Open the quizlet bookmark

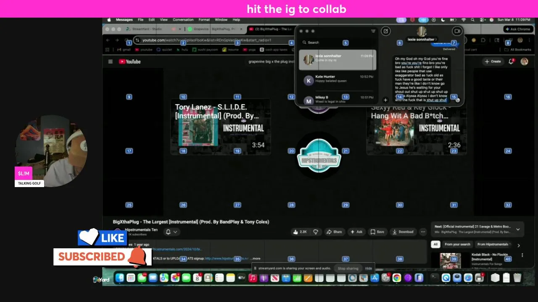(x=164, y=49)
